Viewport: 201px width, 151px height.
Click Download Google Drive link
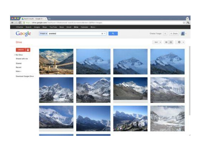click(x=25, y=76)
